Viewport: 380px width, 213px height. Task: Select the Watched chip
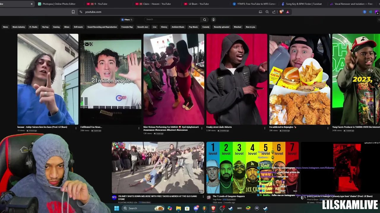(237, 27)
